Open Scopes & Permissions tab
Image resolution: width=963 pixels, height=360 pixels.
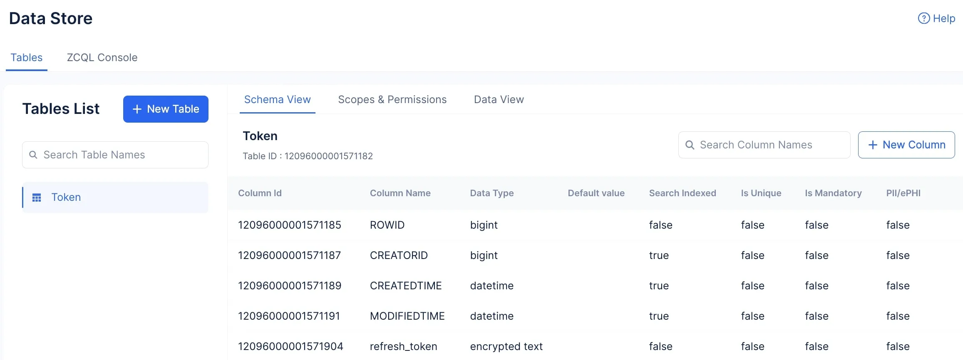392,99
